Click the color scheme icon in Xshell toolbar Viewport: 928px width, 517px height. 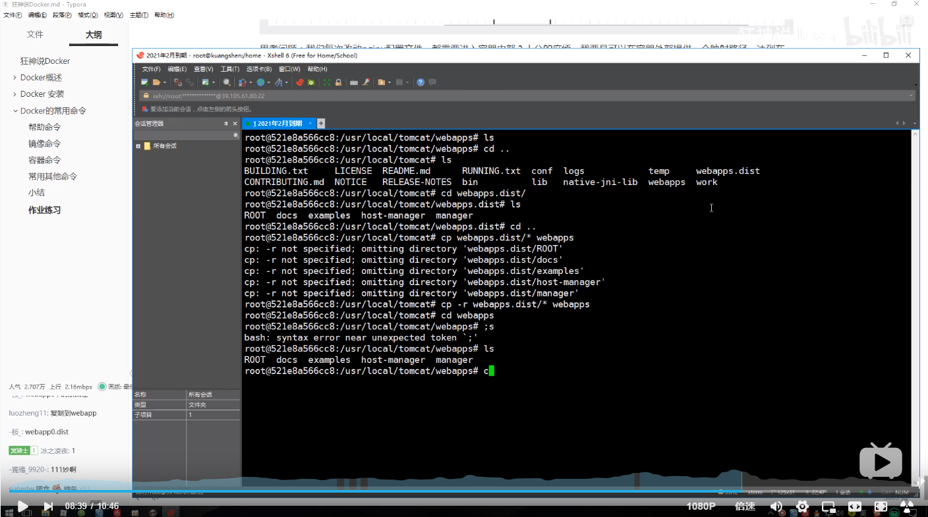242,82
